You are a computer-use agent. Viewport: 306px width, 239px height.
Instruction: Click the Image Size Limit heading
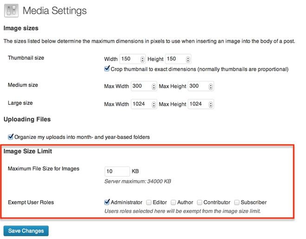point(28,151)
